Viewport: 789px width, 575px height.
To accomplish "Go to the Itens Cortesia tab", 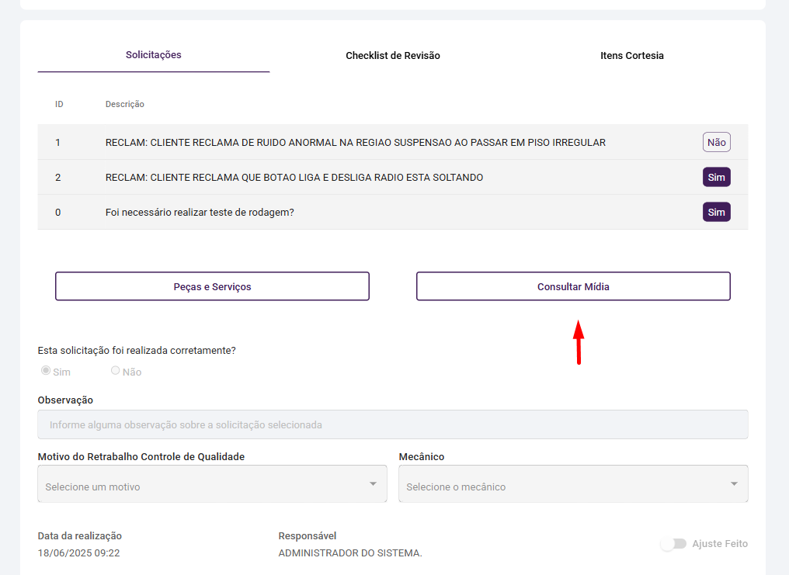I will 632,56.
